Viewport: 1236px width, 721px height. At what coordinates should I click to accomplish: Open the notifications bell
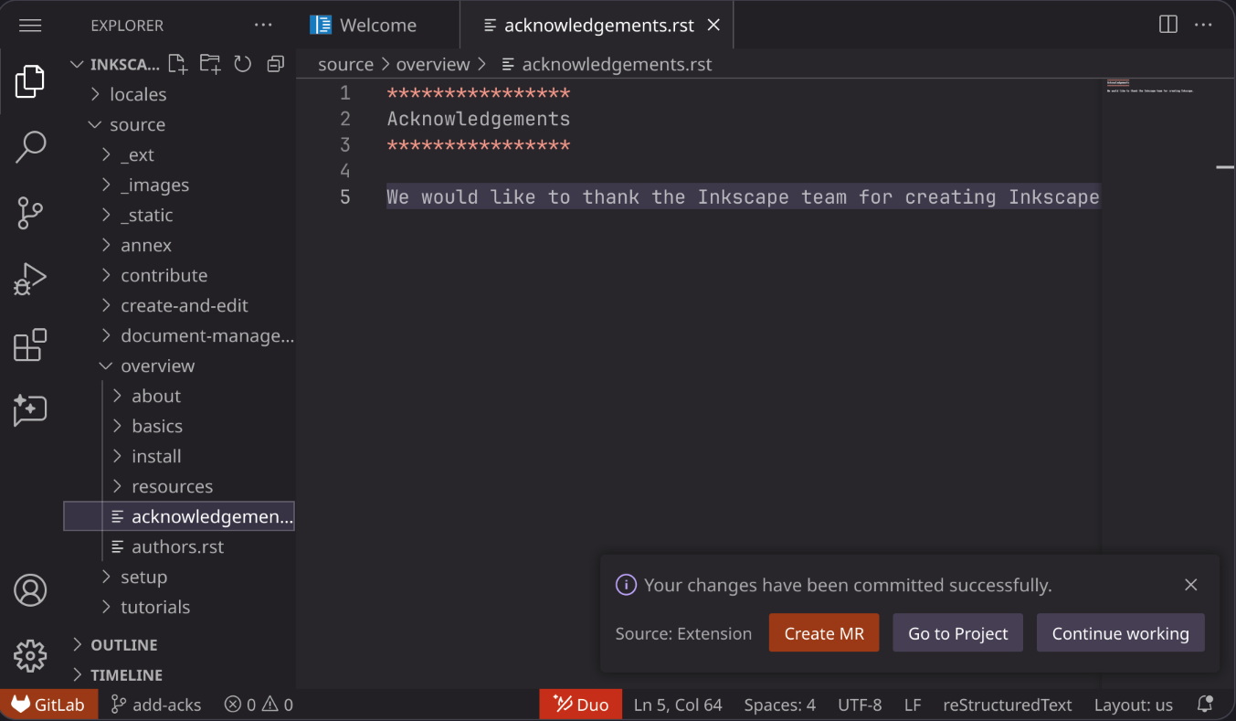1205,705
